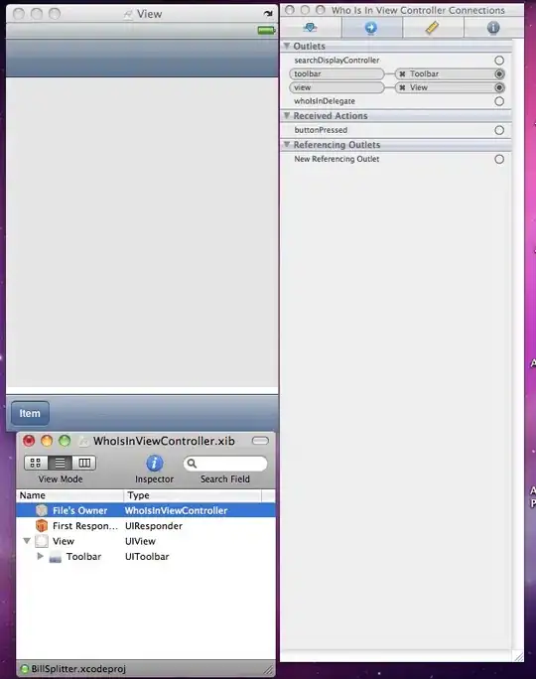Open the Attributes inspector tab
Viewport: 536px width, 679px height.
coord(311,28)
